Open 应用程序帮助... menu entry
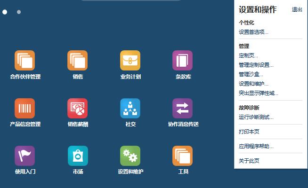Screen dimensions: 308x188 pos(256,146)
